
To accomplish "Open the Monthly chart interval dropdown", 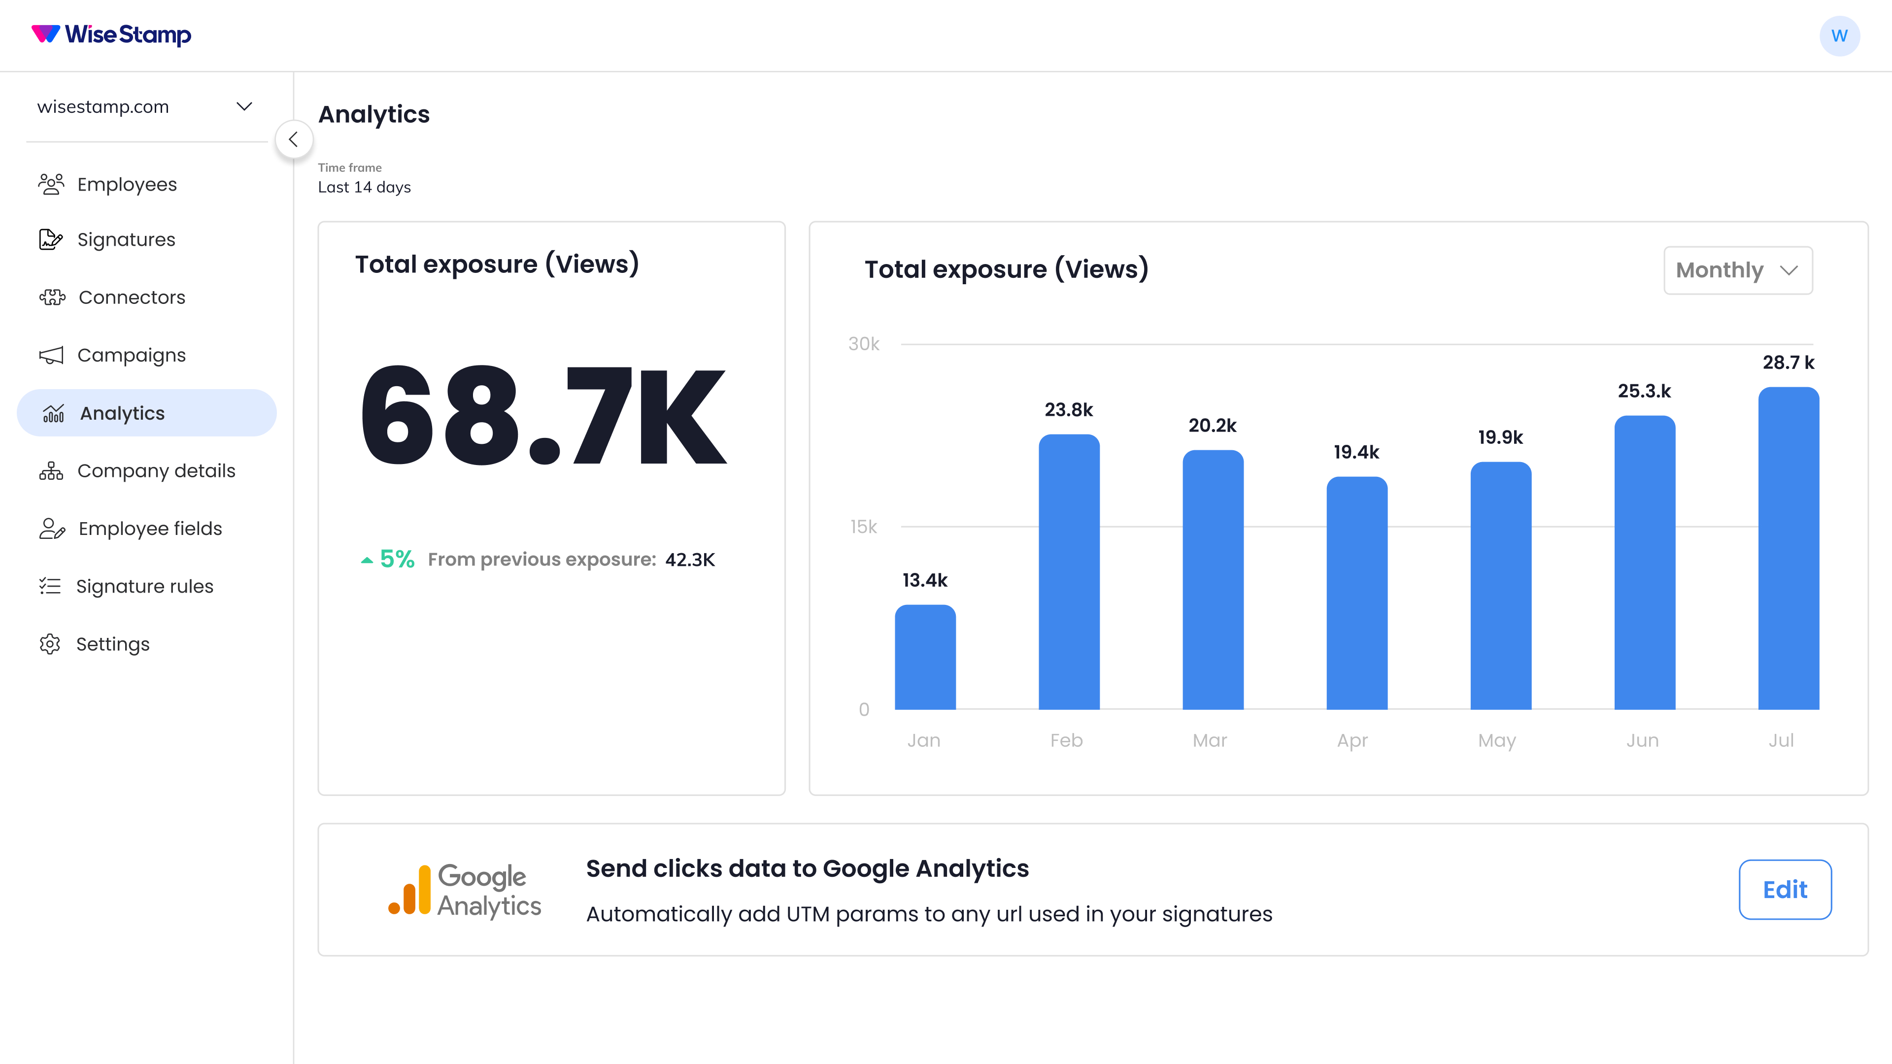I will pyautogui.click(x=1737, y=270).
